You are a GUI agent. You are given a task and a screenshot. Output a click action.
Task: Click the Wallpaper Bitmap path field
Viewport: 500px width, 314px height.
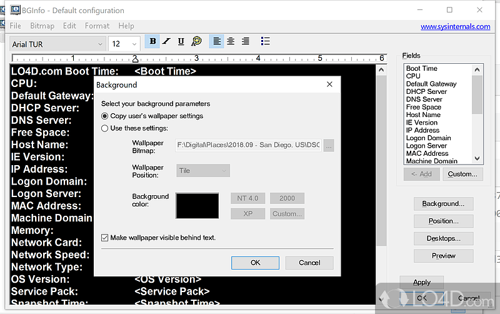point(248,145)
